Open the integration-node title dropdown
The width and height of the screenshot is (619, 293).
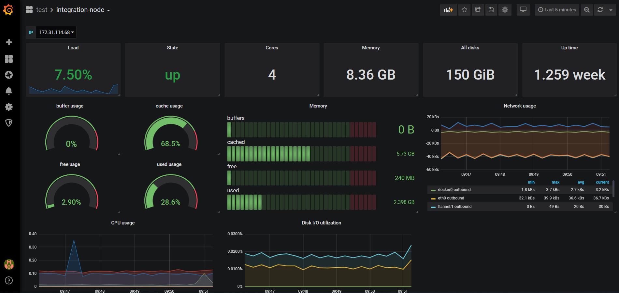(81, 10)
